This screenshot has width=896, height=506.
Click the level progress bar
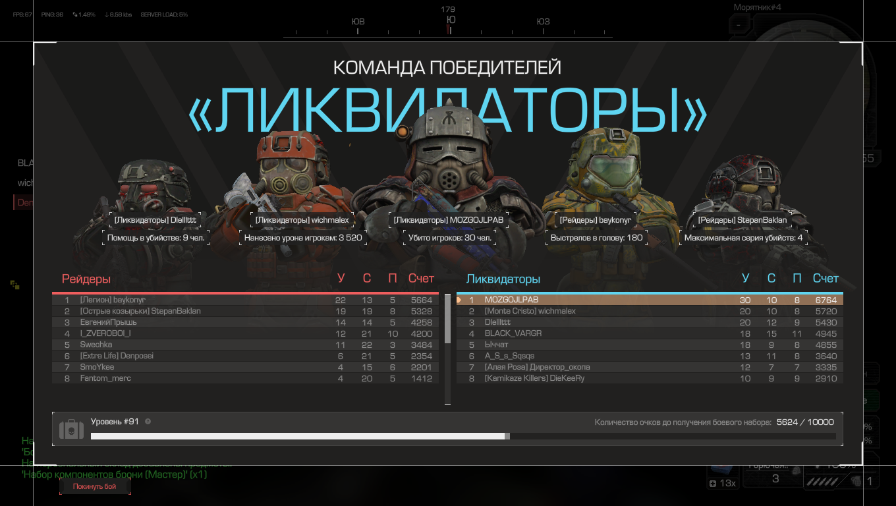(463, 436)
